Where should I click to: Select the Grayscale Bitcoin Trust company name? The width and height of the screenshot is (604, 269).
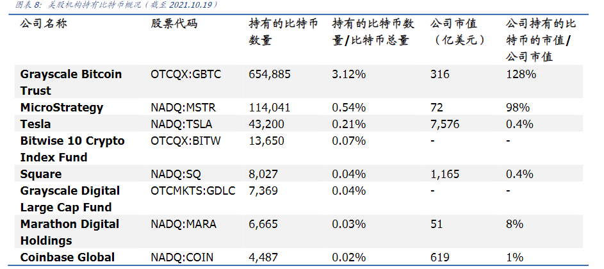click(x=71, y=83)
